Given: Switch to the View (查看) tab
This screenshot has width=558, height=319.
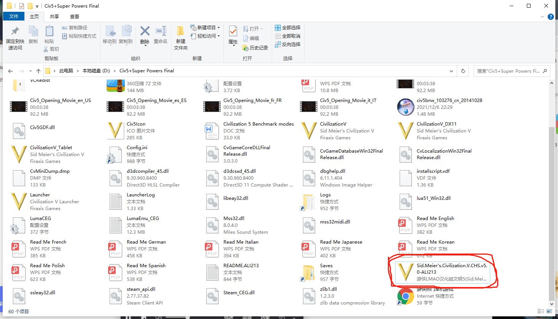Looking at the screenshot, I should click(x=75, y=16).
